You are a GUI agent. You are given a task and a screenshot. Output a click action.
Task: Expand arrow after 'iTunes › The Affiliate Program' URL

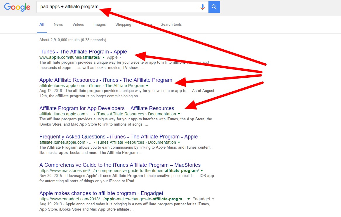(147, 86)
